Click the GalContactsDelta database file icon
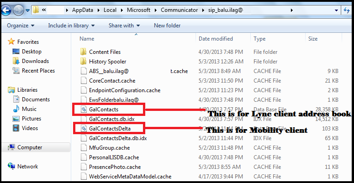 (84, 129)
